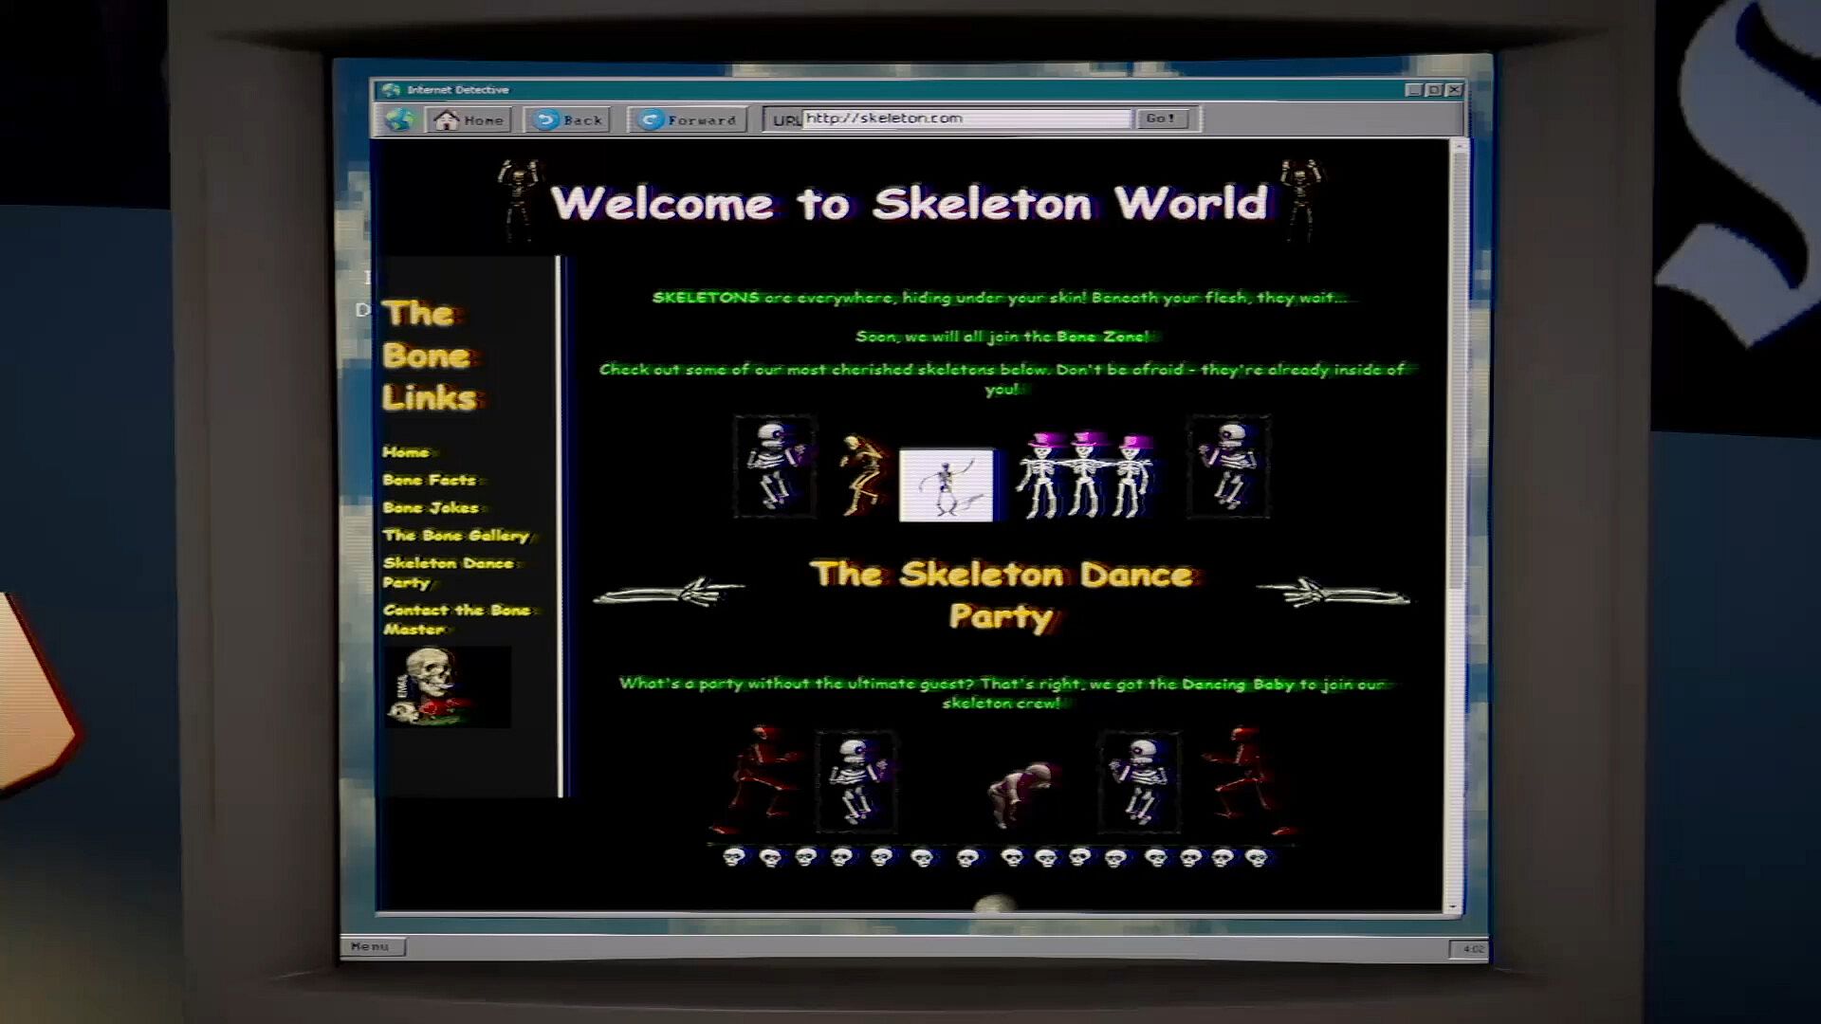
Task: Go back using the Back arrow button
Action: (x=568, y=120)
